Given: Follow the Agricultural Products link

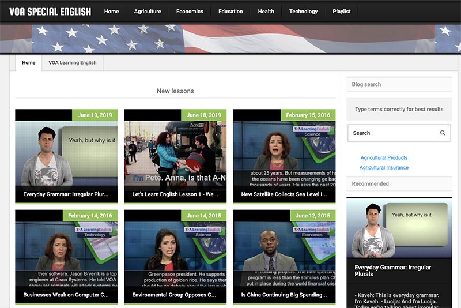Looking at the screenshot, I should tap(384, 157).
